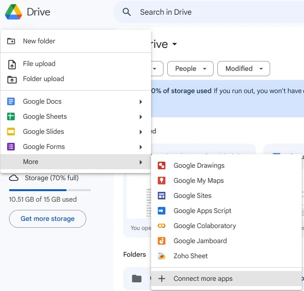Viewport: 304px width, 291px height.
Task: Click the Google My Maps icon
Action: [162, 181]
